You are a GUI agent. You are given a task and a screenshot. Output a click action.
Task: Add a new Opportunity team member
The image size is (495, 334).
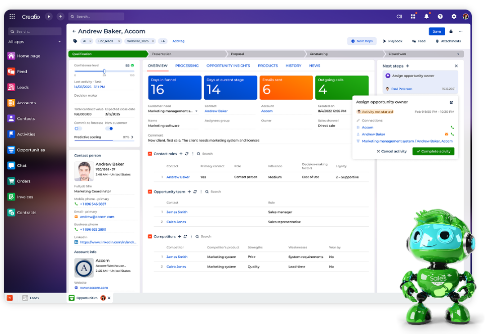click(189, 191)
